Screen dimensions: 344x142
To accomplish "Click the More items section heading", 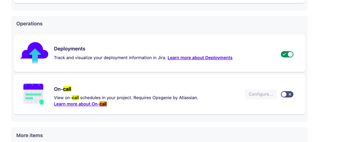I will (x=29, y=135).
